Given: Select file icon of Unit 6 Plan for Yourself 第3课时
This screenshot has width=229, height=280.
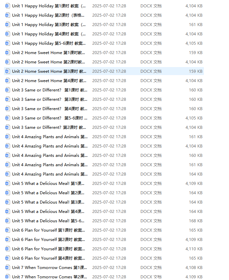Looking at the screenshot, I should (7, 249).
